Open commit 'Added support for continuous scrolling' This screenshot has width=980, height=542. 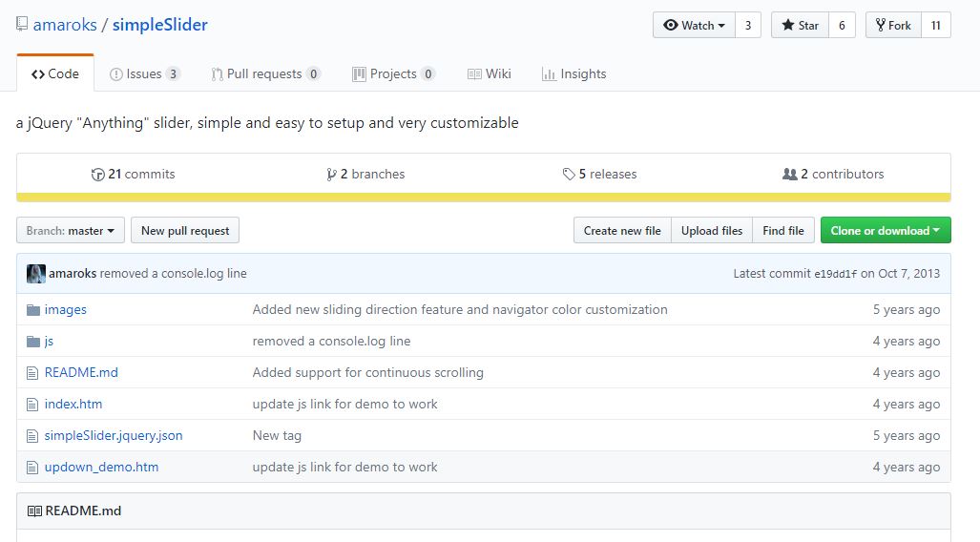[368, 372]
